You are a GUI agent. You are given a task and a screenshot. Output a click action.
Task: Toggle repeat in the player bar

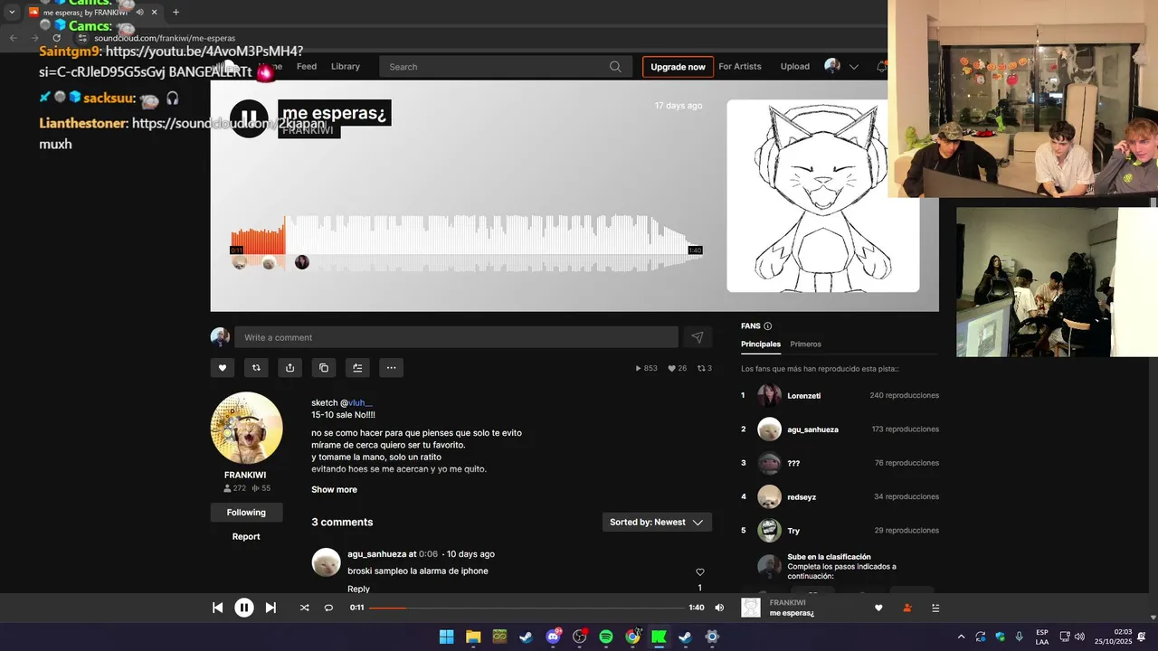pos(328,608)
